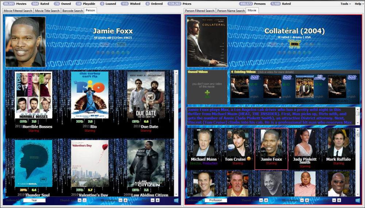
Task: Click Windows tile icon in Movie panel
Action: 358,200
